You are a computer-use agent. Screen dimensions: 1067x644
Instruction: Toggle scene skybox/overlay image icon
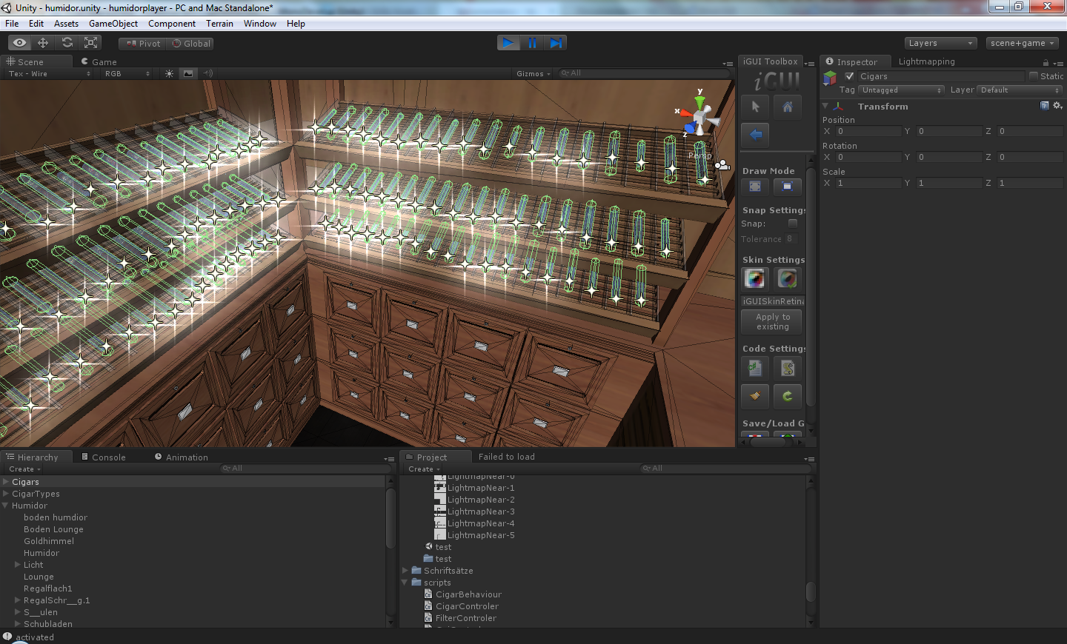tap(188, 73)
